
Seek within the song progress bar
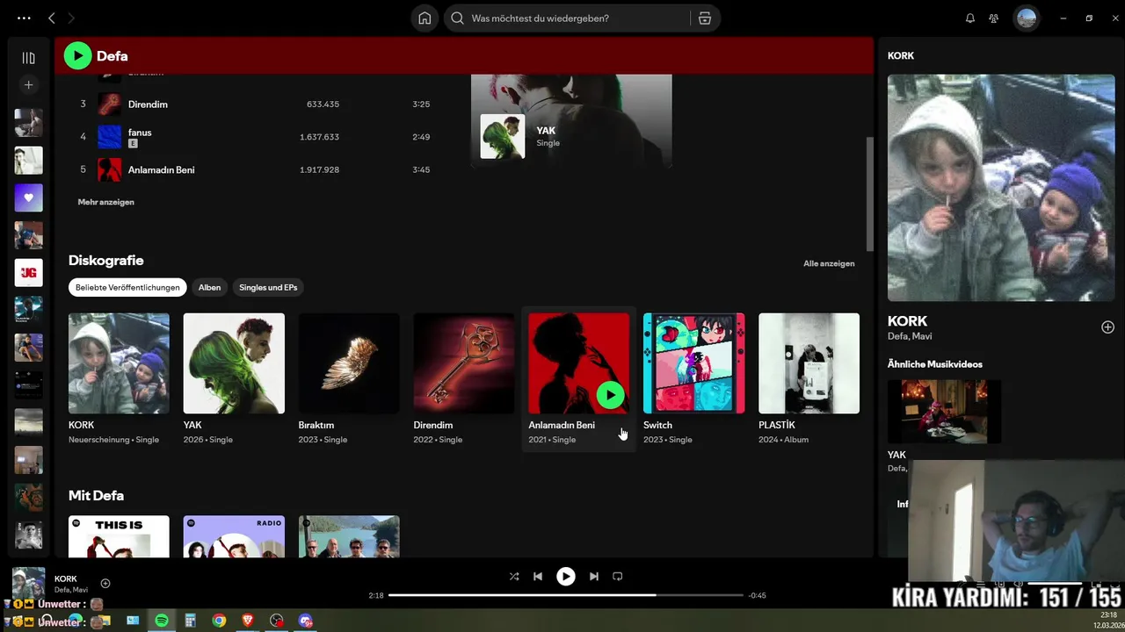coord(566,595)
